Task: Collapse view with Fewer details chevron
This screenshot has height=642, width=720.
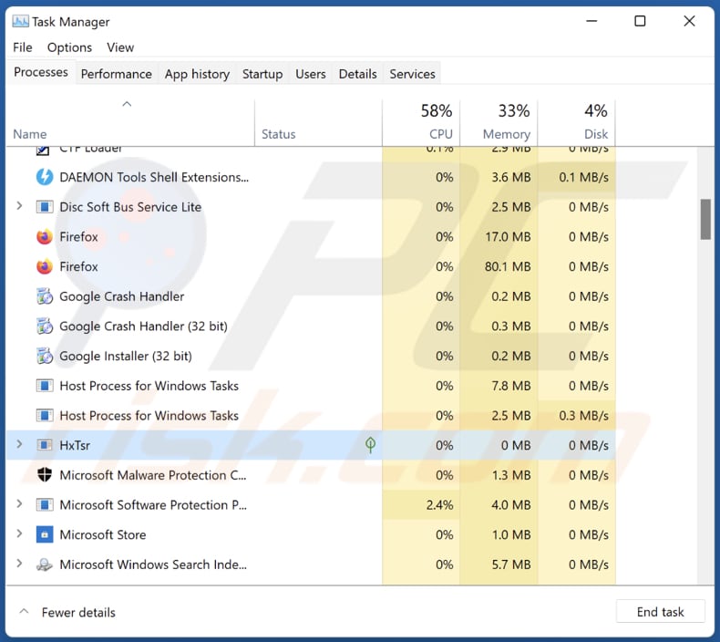Action: pyautogui.click(x=24, y=612)
